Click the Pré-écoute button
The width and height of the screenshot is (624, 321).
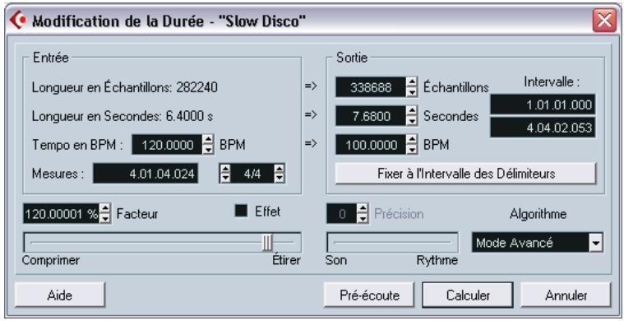(x=369, y=295)
